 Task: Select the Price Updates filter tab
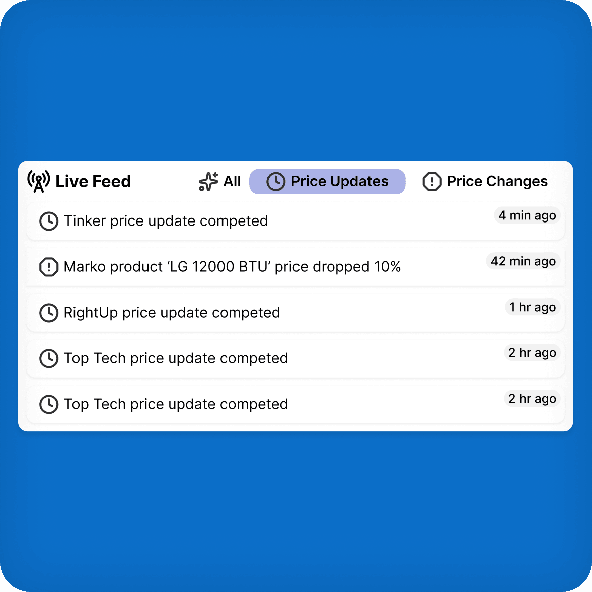[327, 181]
